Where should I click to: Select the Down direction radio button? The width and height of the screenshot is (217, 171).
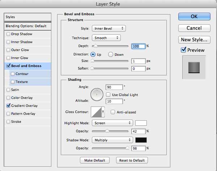[111, 54]
